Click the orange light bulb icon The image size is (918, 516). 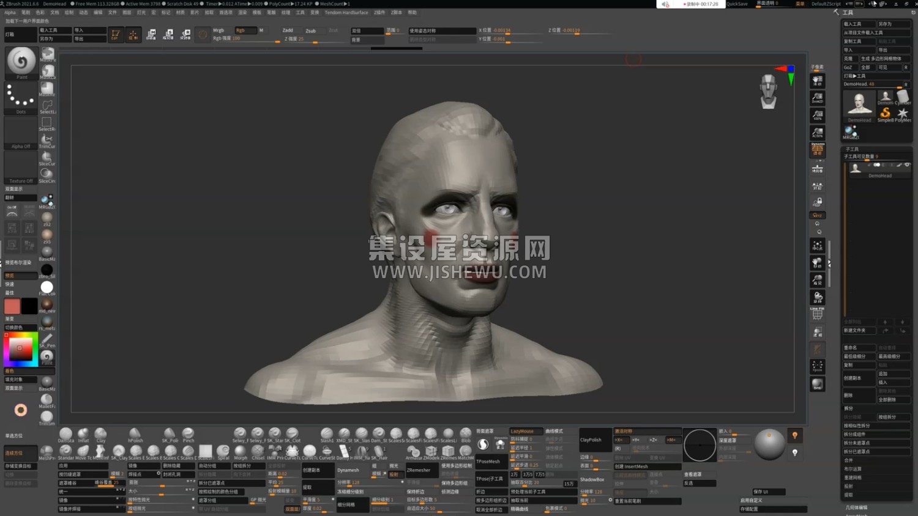click(x=795, y=435)
